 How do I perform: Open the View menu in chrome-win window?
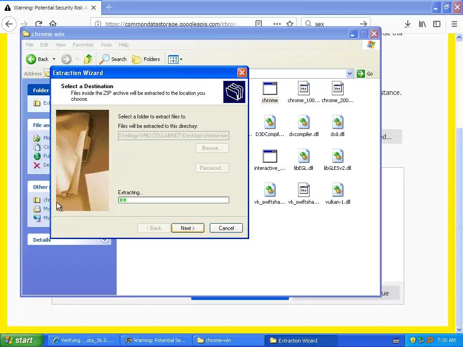pos(61,45)
